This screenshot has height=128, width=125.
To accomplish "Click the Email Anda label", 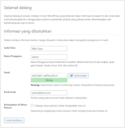I will [10, 92].
